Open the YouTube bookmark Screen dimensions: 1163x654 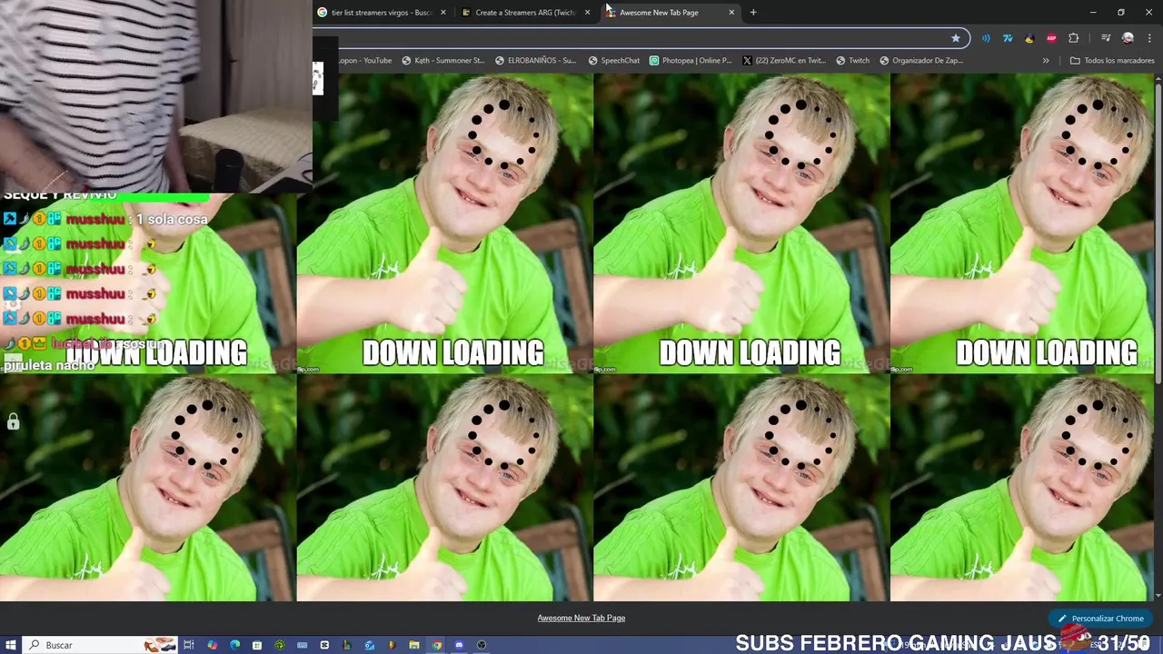click(x=364, y=61)
